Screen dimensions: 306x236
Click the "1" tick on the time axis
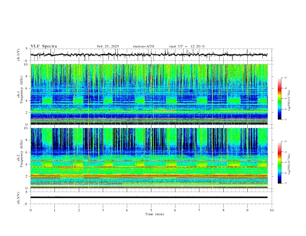(x=54, y=210)
